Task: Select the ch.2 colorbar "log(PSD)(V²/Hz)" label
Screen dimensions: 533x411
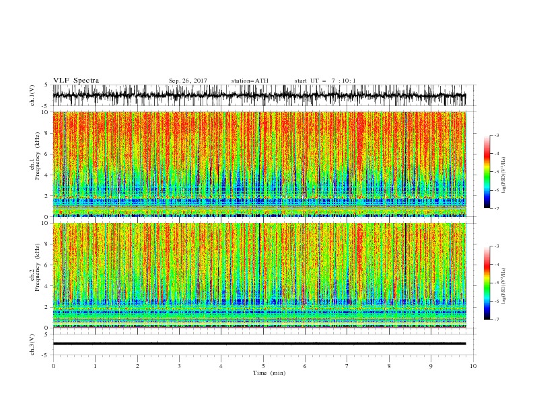Action: coord(504,285)
